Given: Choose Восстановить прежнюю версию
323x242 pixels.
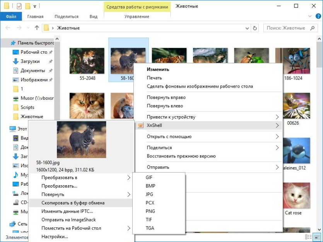Looking at the screenshot, I should [181, 156].
